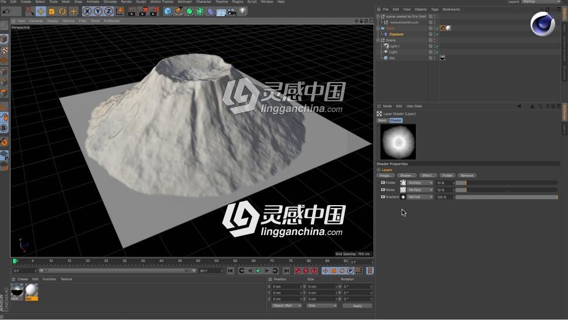Click Render View clapperboard icon
The image size is (568, 320).
(x=132, y=12)
